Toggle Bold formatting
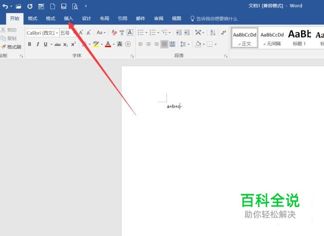324x236 pixels. 29,44
